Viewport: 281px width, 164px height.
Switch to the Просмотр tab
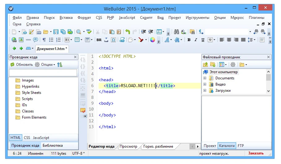pos(128,146)
